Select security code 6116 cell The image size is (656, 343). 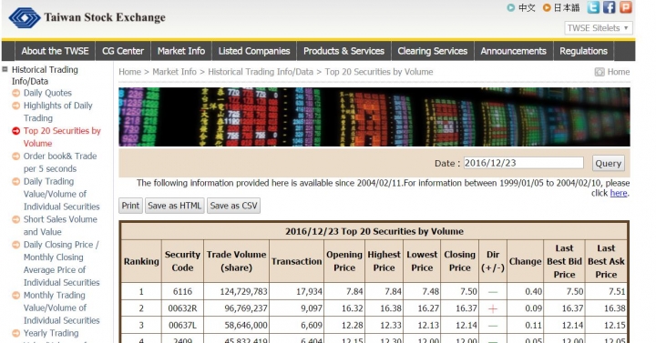tap(182, 291)
